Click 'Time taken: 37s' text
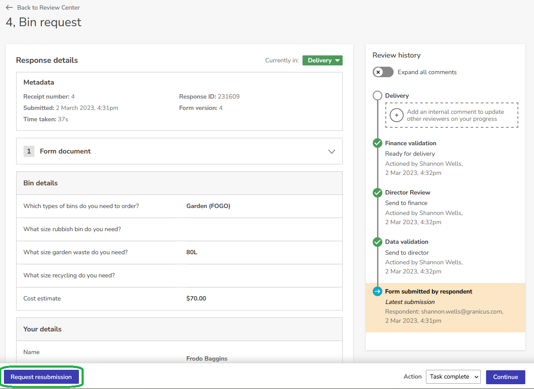Image resolution: width=534 pixels, height=389 pixels. (46, 119)
